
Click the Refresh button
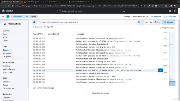click(x=168, y=22)
